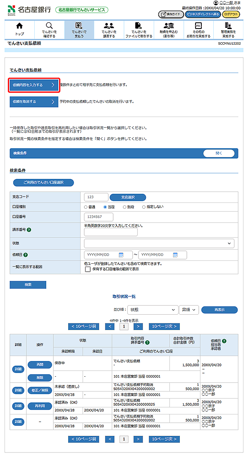Click 依頼内容を入力する button
Viewport: 248px width, 455px height.
(x=33, y=85)
